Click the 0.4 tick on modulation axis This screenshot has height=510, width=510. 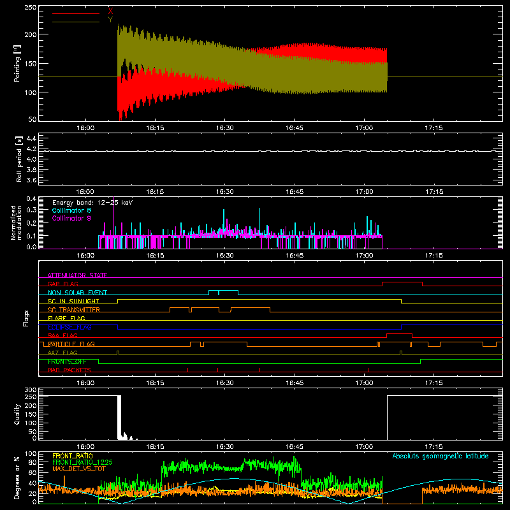pos(31,199)
